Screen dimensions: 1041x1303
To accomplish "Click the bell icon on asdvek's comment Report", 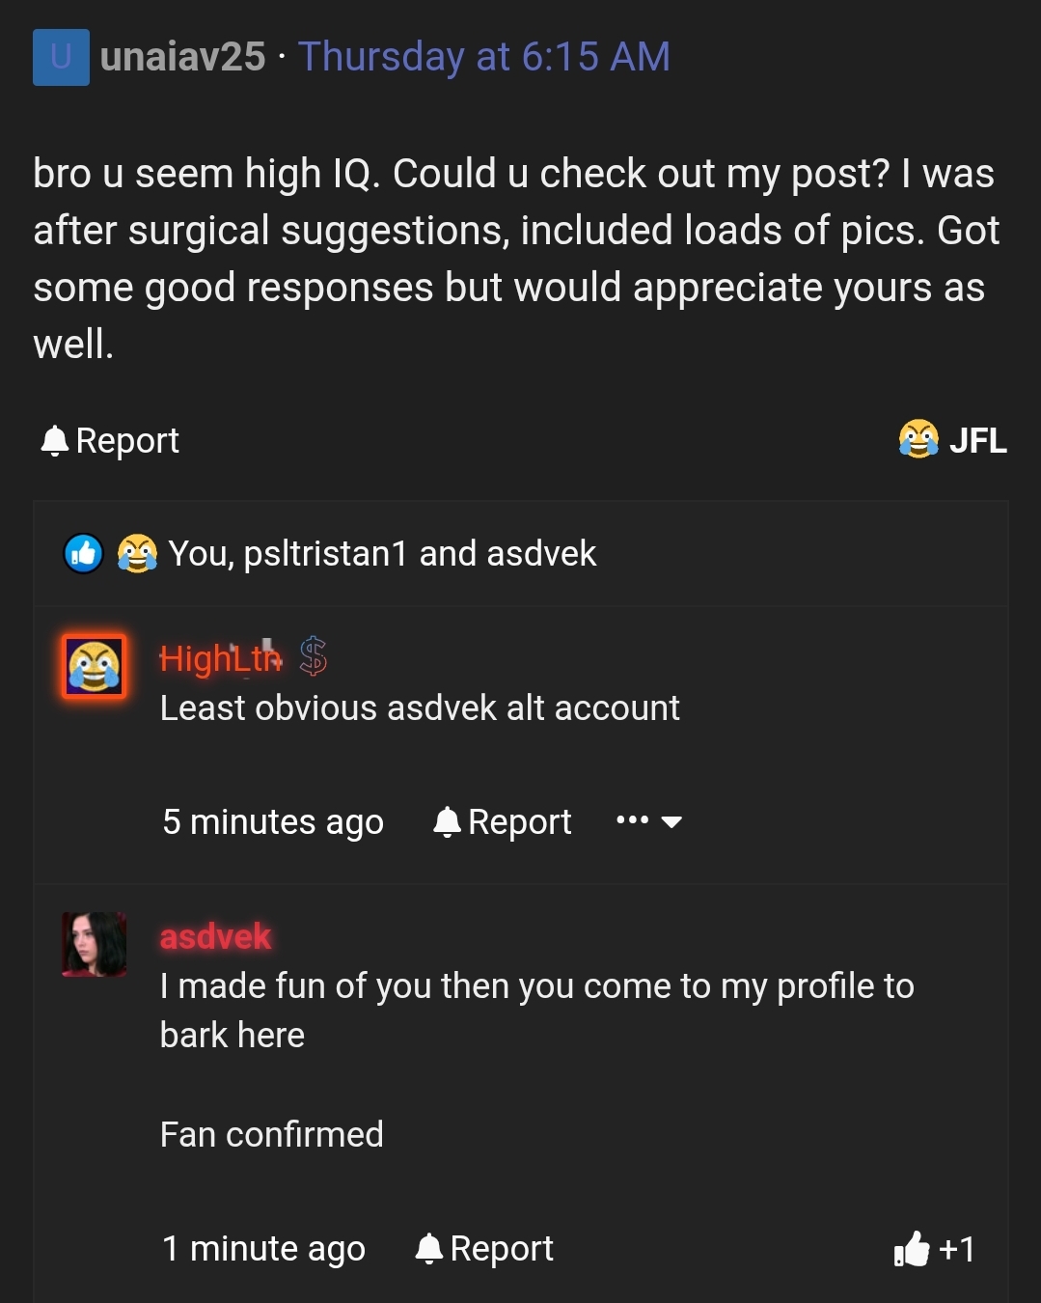I will point(428,1248).
